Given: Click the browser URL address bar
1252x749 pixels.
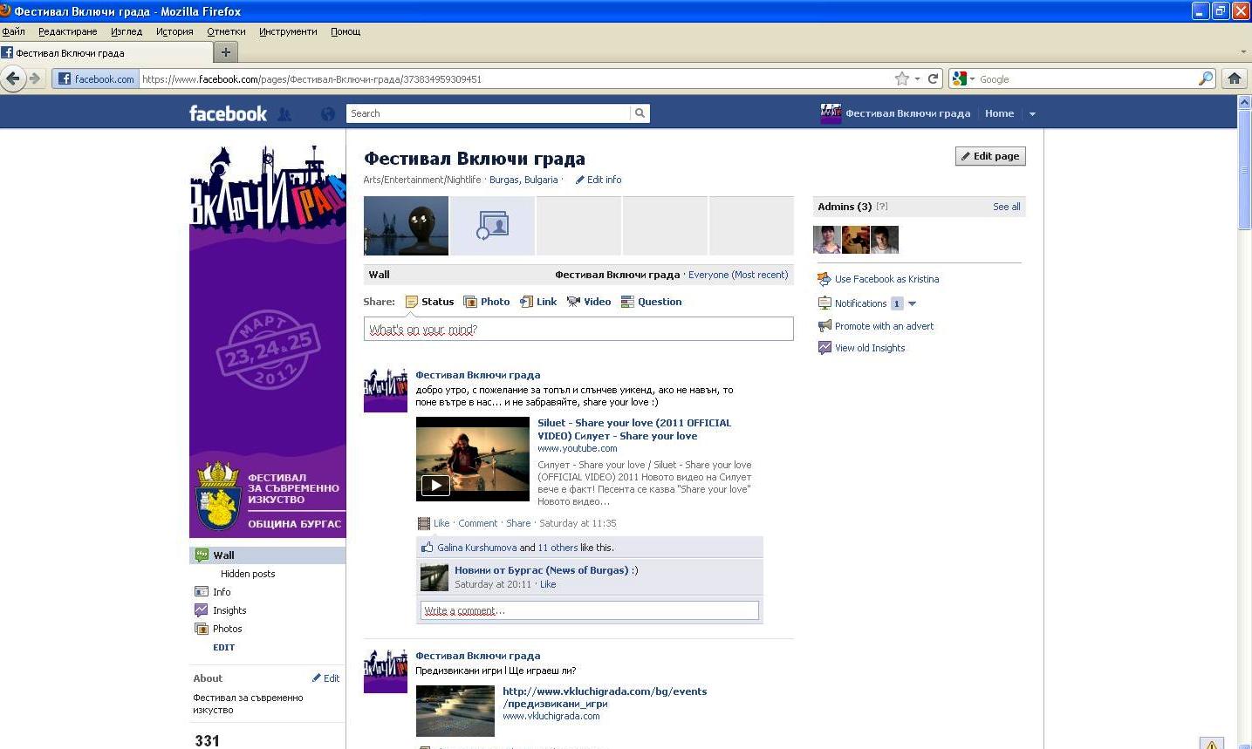Looking at the screenshot, I should click(515, 78).
